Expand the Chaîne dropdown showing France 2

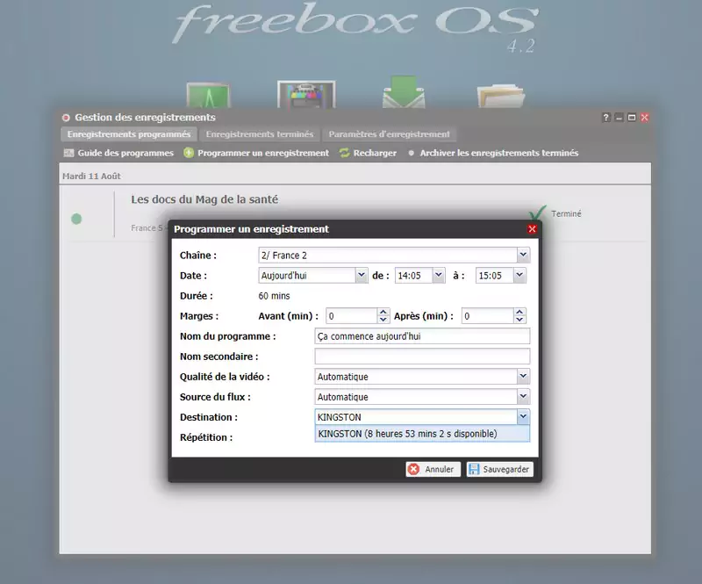tap(523, 255)
